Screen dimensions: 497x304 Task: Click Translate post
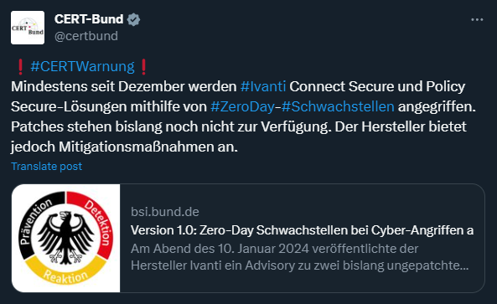(47, 167)
